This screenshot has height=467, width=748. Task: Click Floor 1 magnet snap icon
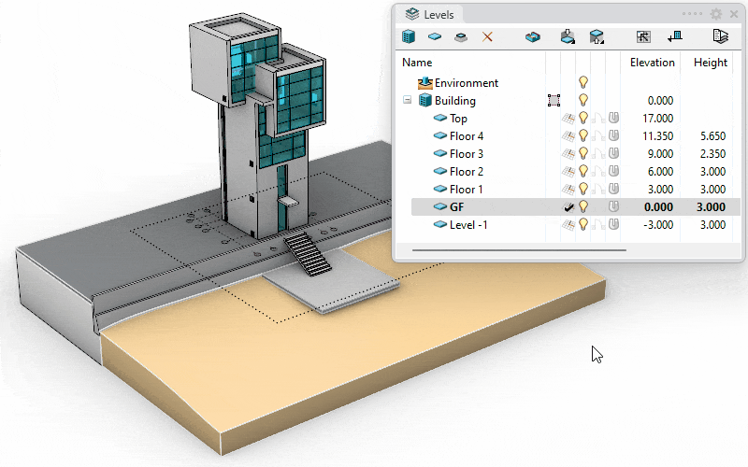[x=613, y=190]
